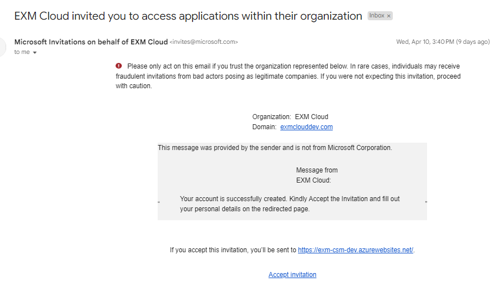Click the Accept invitation link

292,275
